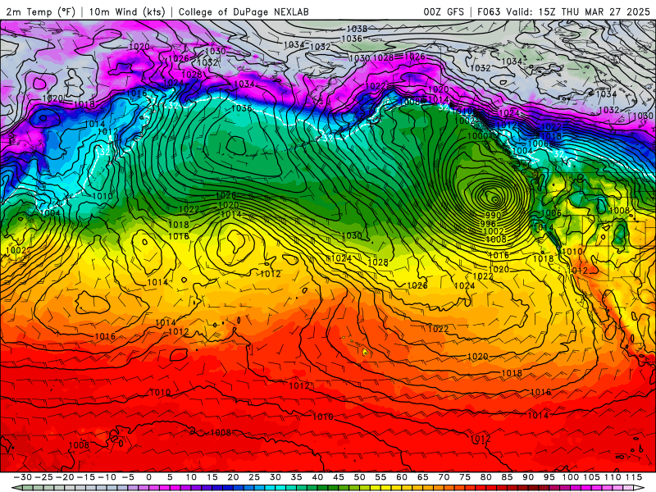The image size is (656, 492).
Task: Click the 1000 isobar label on the map
Action: tap(477, 136)
